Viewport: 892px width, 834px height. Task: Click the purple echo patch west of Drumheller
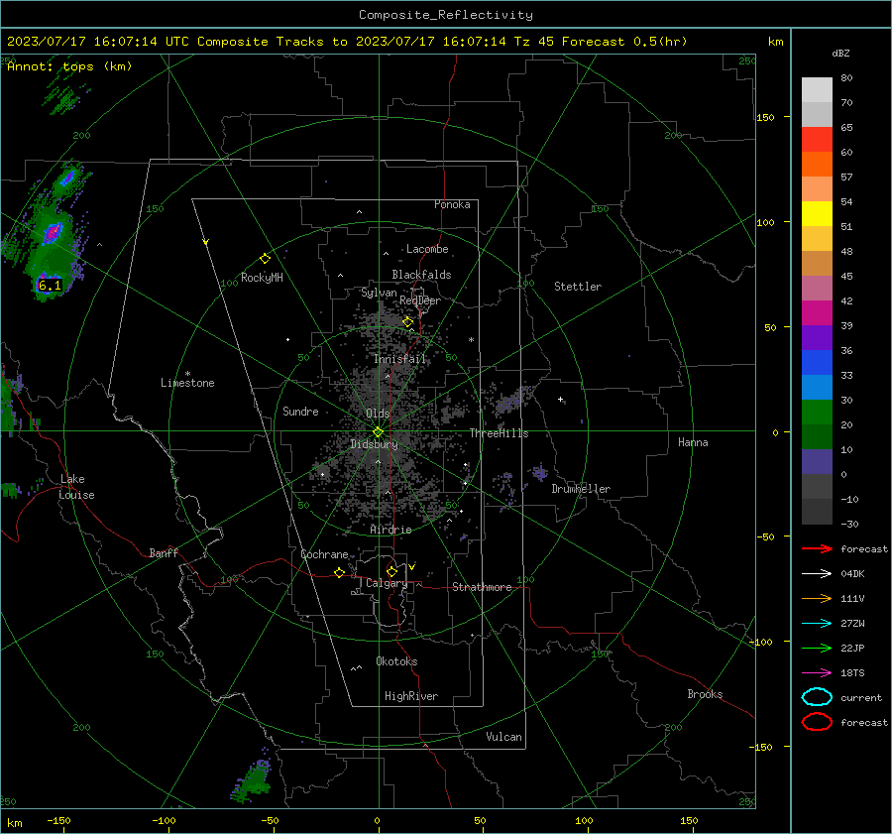pos(539,472)
